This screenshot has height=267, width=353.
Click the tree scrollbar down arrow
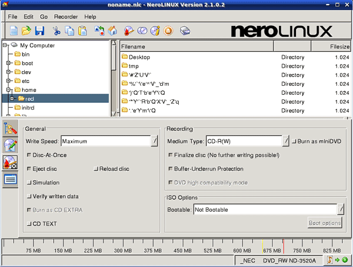[114, 114]
